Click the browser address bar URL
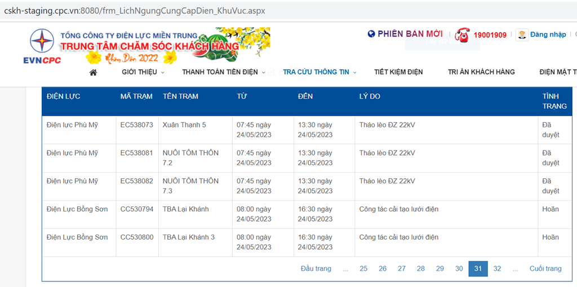The height and width of the screenshot is (287, 577). click(134, 11)
